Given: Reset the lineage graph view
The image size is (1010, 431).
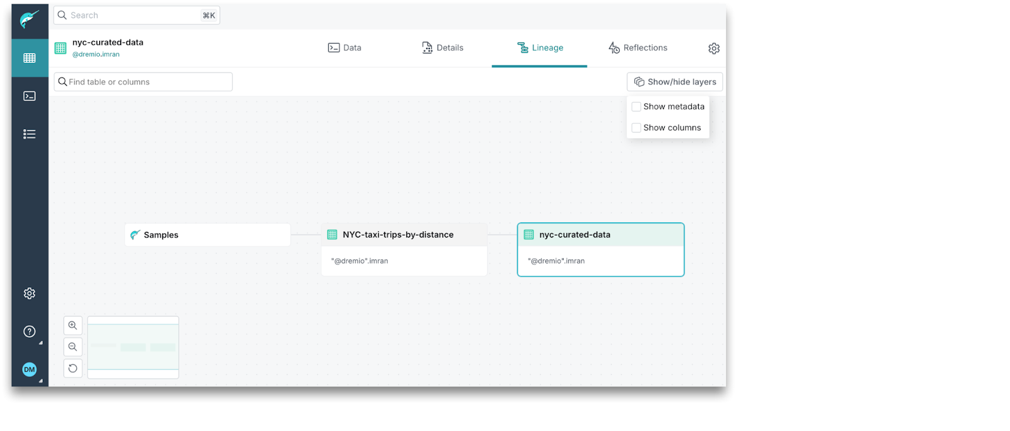Looking at the screenshot, I should click(x=73, y=369).
